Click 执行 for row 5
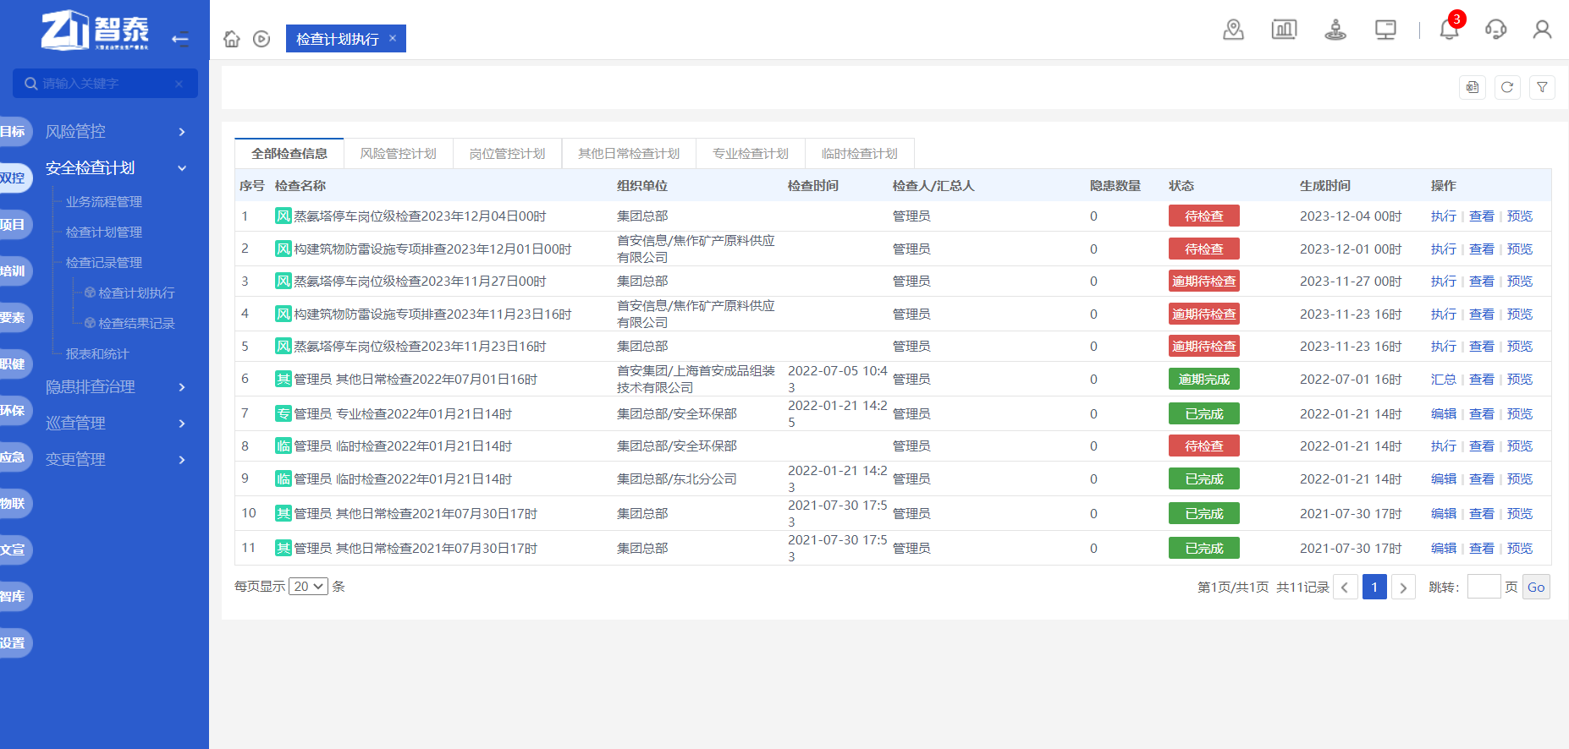Image resolution: width=1569 pixels, height=749 pixels. 1444,346
